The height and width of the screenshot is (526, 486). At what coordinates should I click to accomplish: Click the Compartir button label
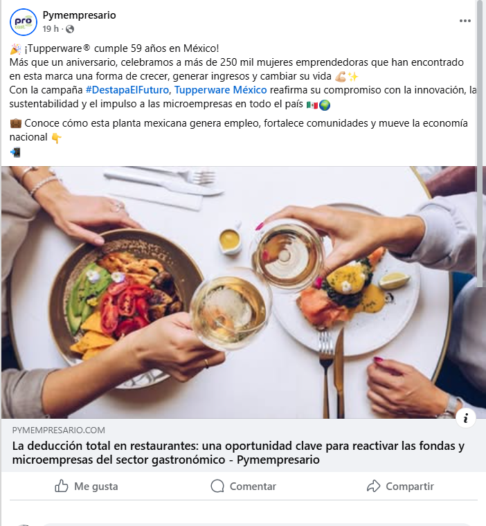point(410,487)
